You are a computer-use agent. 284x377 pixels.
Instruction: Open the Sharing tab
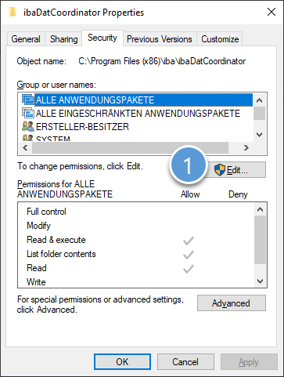(64, 39)
